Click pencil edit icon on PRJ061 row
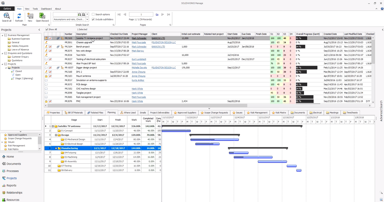Viewport: 384px width, 202px height. 46,42
